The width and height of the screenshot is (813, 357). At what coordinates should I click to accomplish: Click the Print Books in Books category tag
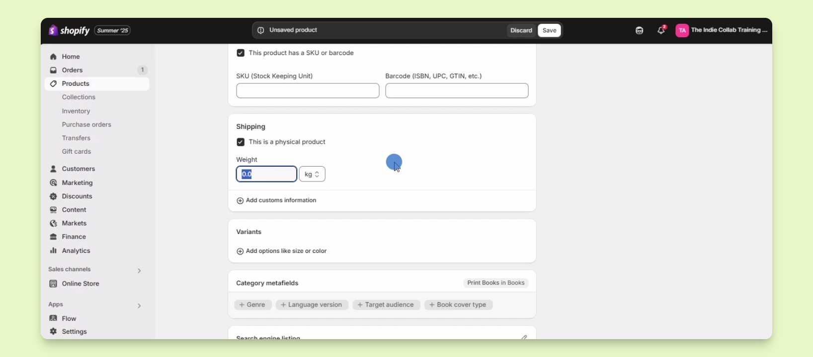point(496,283)
